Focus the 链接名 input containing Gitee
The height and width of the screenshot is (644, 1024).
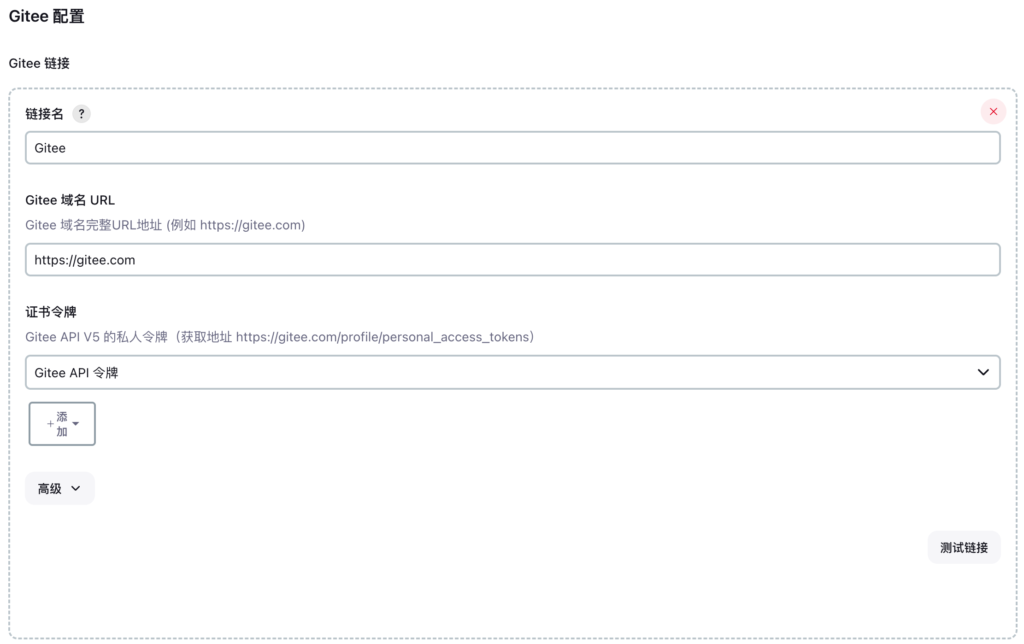512,148
